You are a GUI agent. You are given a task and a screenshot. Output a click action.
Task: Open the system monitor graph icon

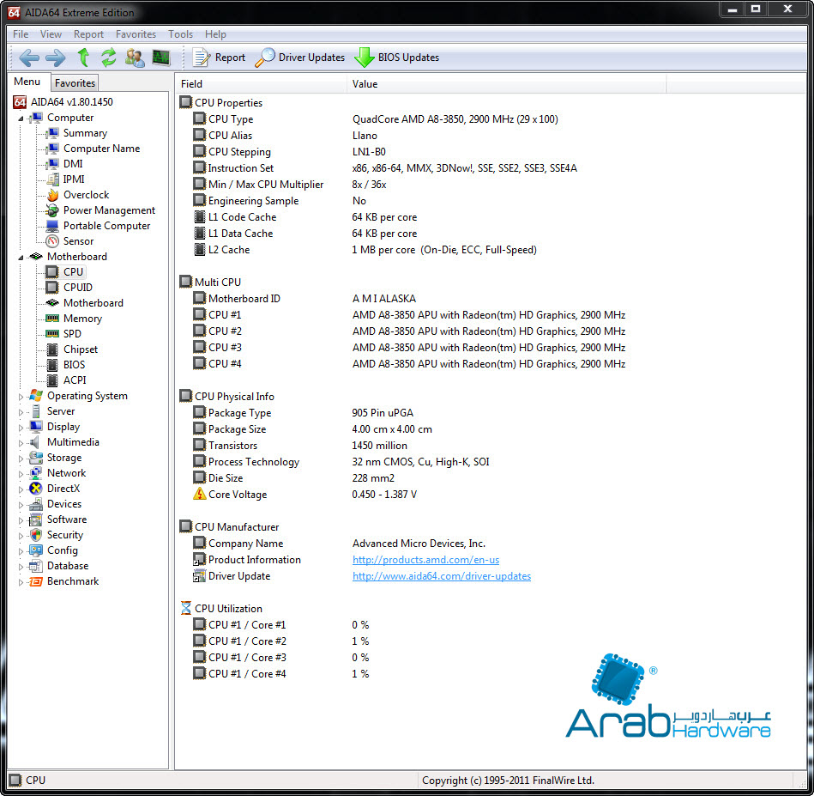[x=161, y=58]
